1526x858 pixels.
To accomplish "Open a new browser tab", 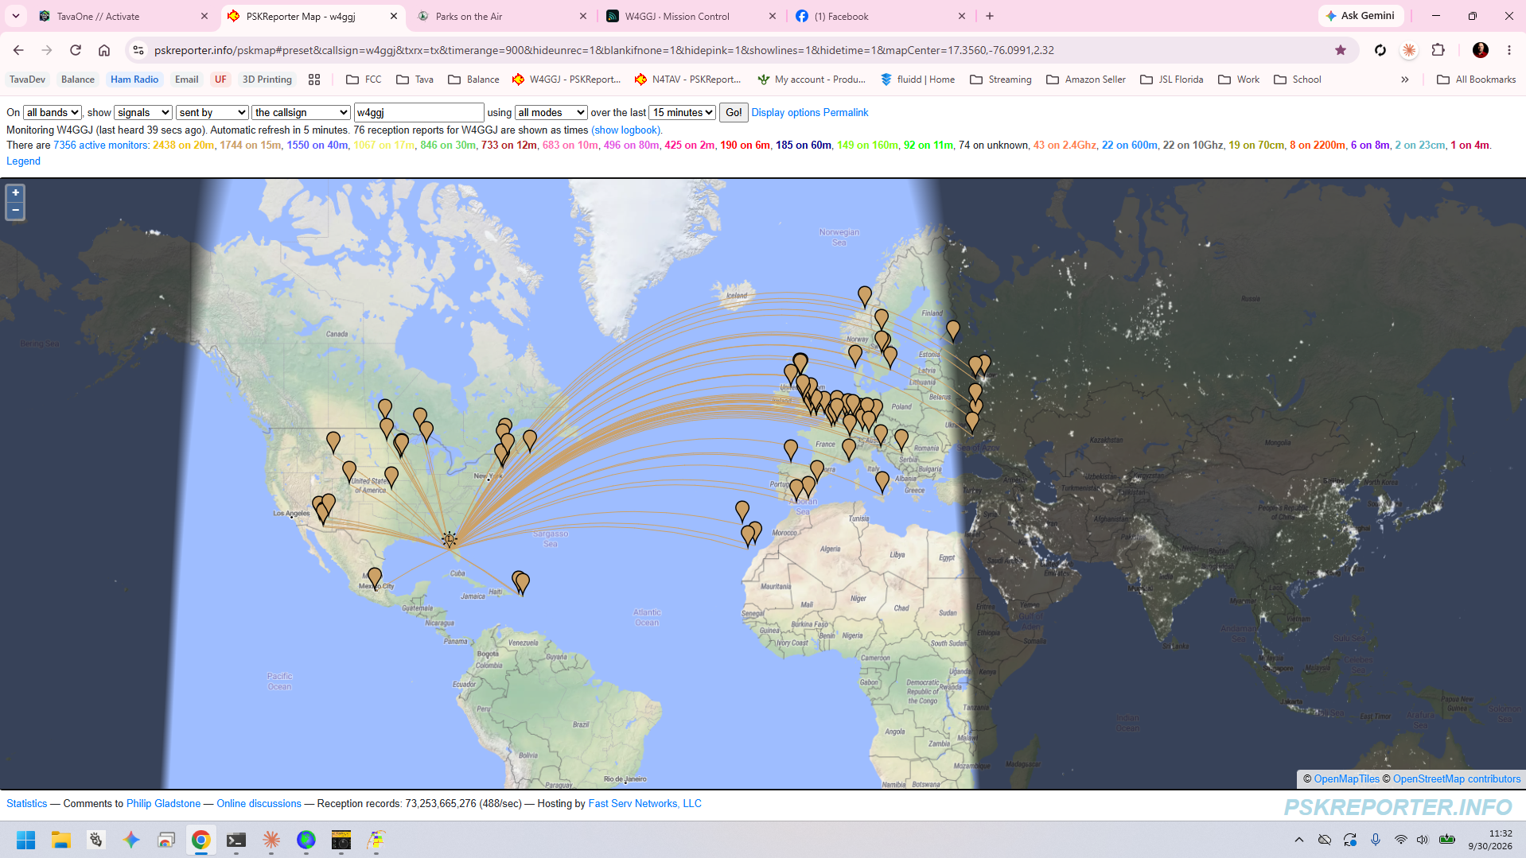I will [x=990, y=16].
